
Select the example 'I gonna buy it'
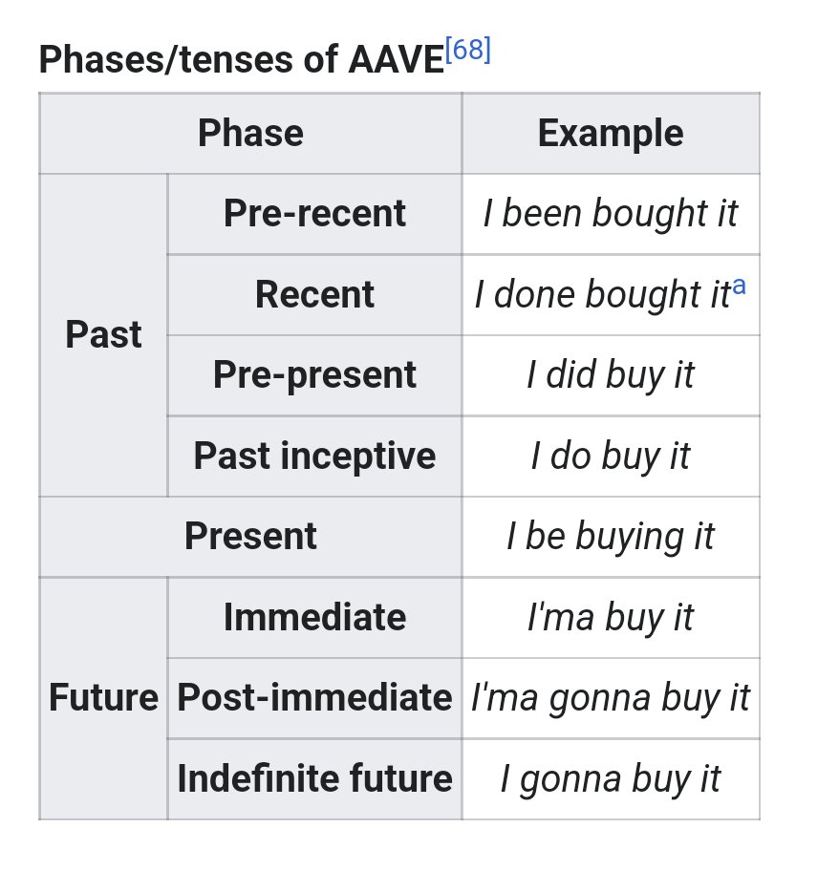[611, 778]
